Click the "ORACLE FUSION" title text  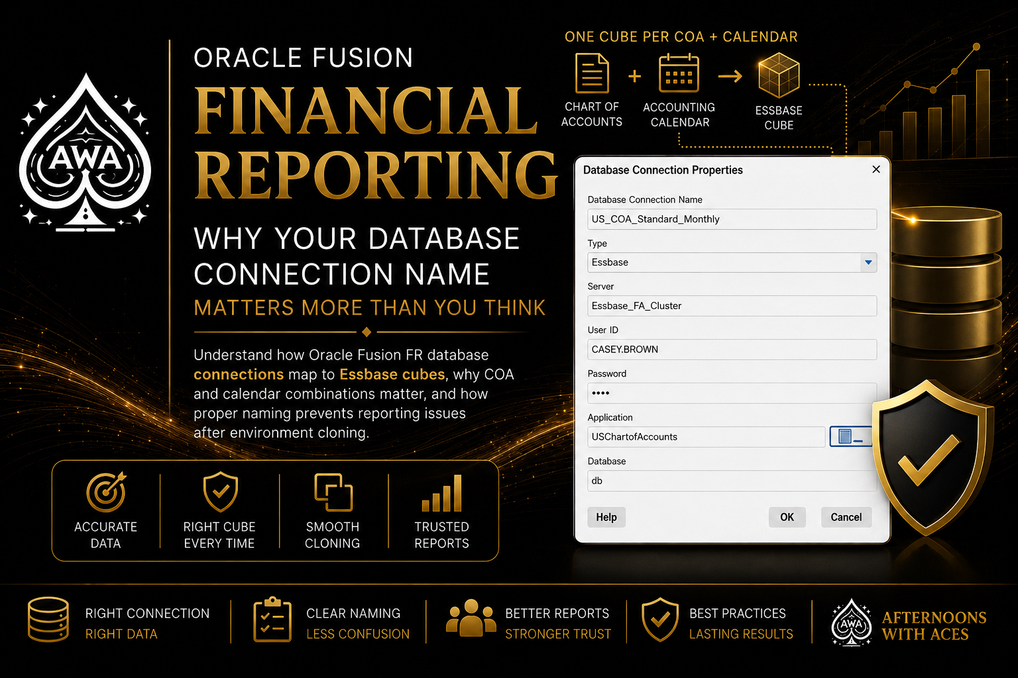[x=304, y=58]
